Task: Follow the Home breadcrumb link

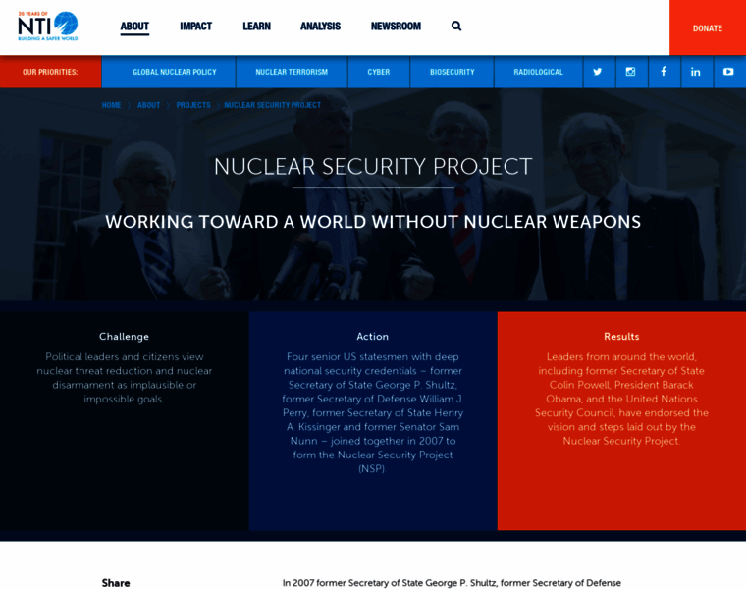Action: tap(111, 105)
